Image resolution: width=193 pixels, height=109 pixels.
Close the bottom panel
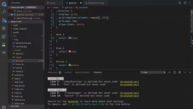(190, 72)
